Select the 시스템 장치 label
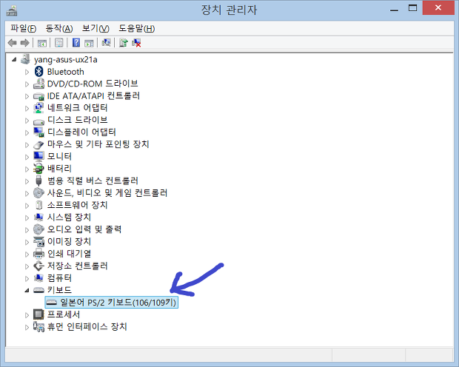The image size is (459, 367). pyautogui.click(x=69, y=217)
